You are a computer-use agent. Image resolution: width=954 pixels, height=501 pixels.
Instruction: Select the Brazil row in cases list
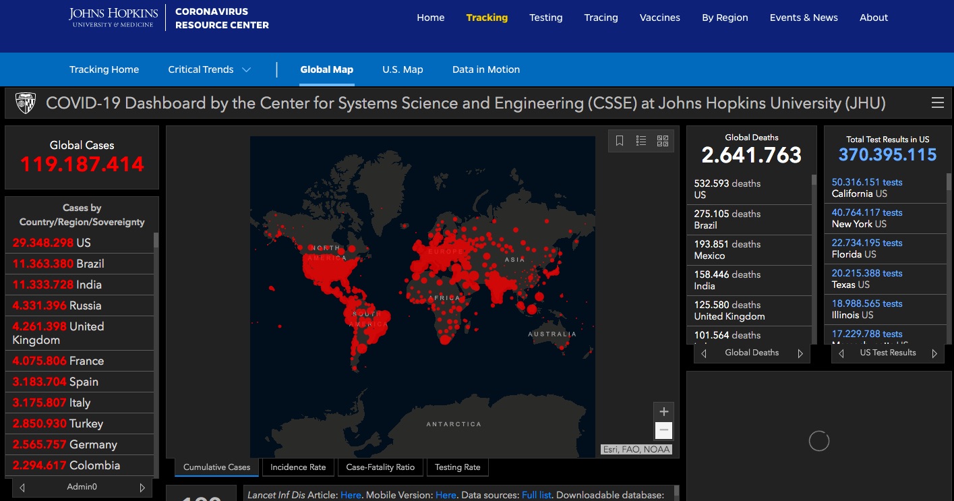(x=81, y=264)
